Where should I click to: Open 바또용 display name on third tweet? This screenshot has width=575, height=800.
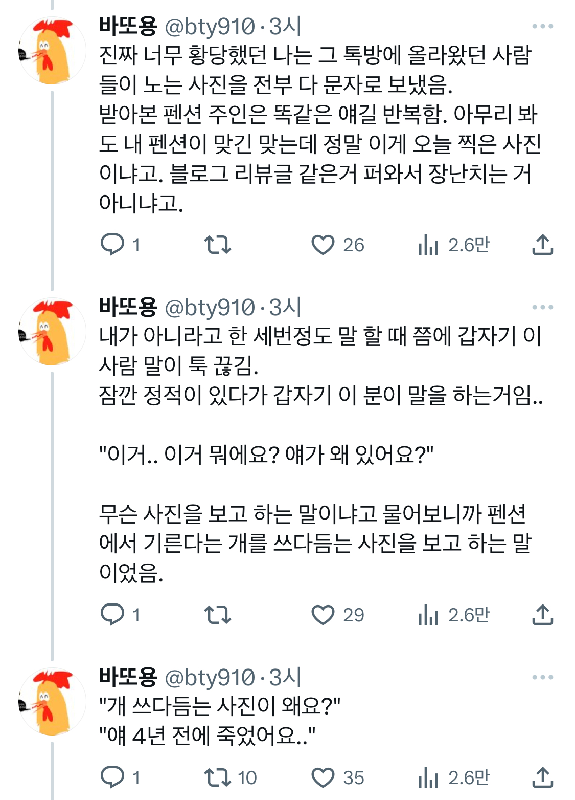click(128, 677)
